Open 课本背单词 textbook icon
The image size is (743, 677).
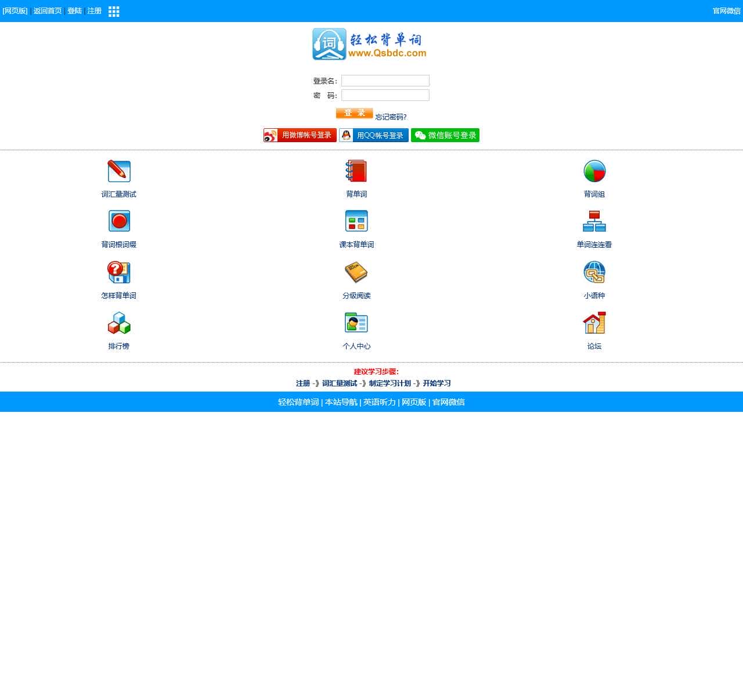pyautogui.click(x=356, y=220)
